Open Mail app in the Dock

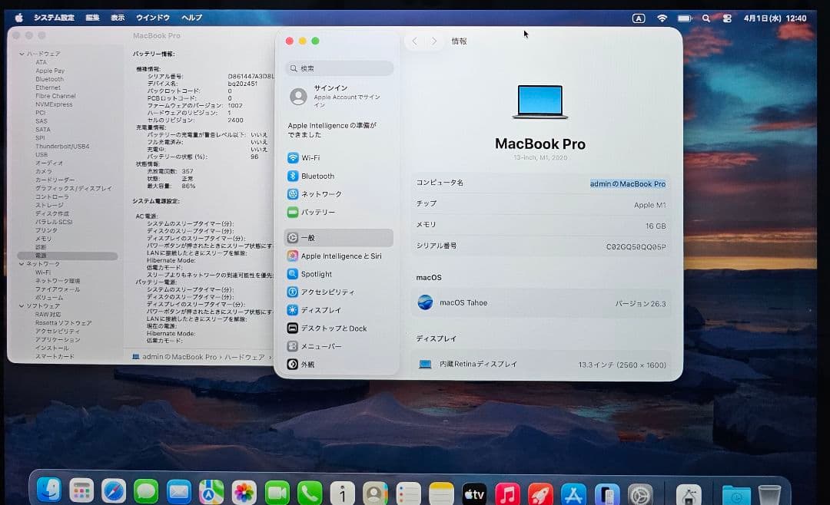179,493
